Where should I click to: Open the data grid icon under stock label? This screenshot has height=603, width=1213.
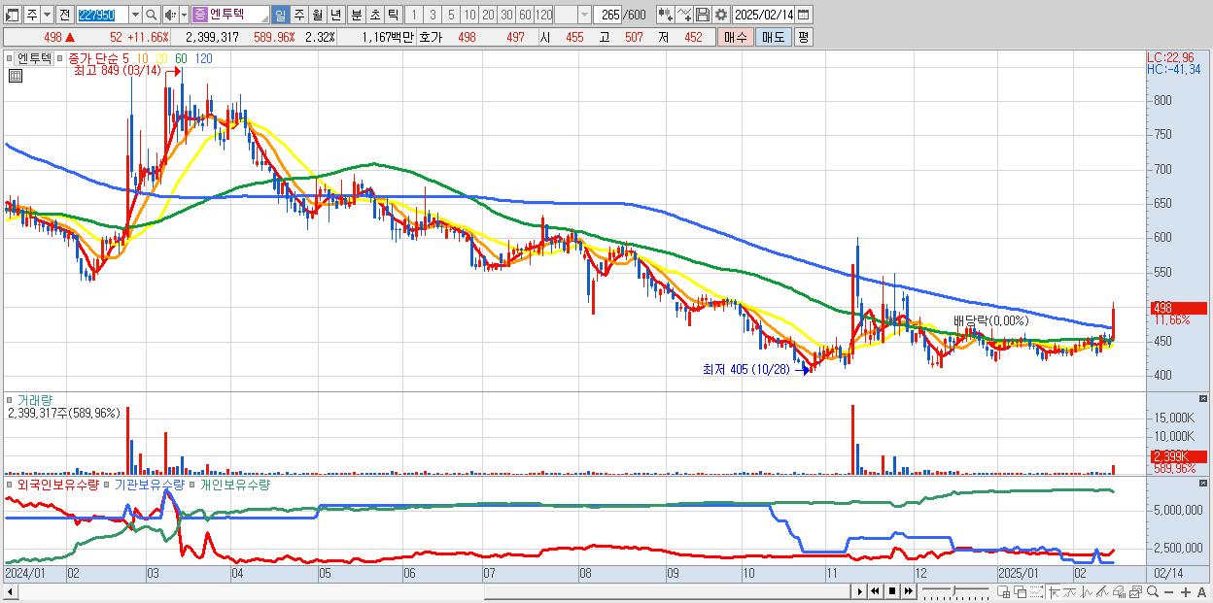[15, 76]
